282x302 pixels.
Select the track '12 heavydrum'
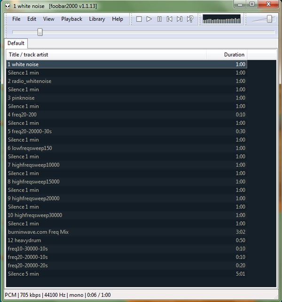pyautogui.click(x=126, y=240)
